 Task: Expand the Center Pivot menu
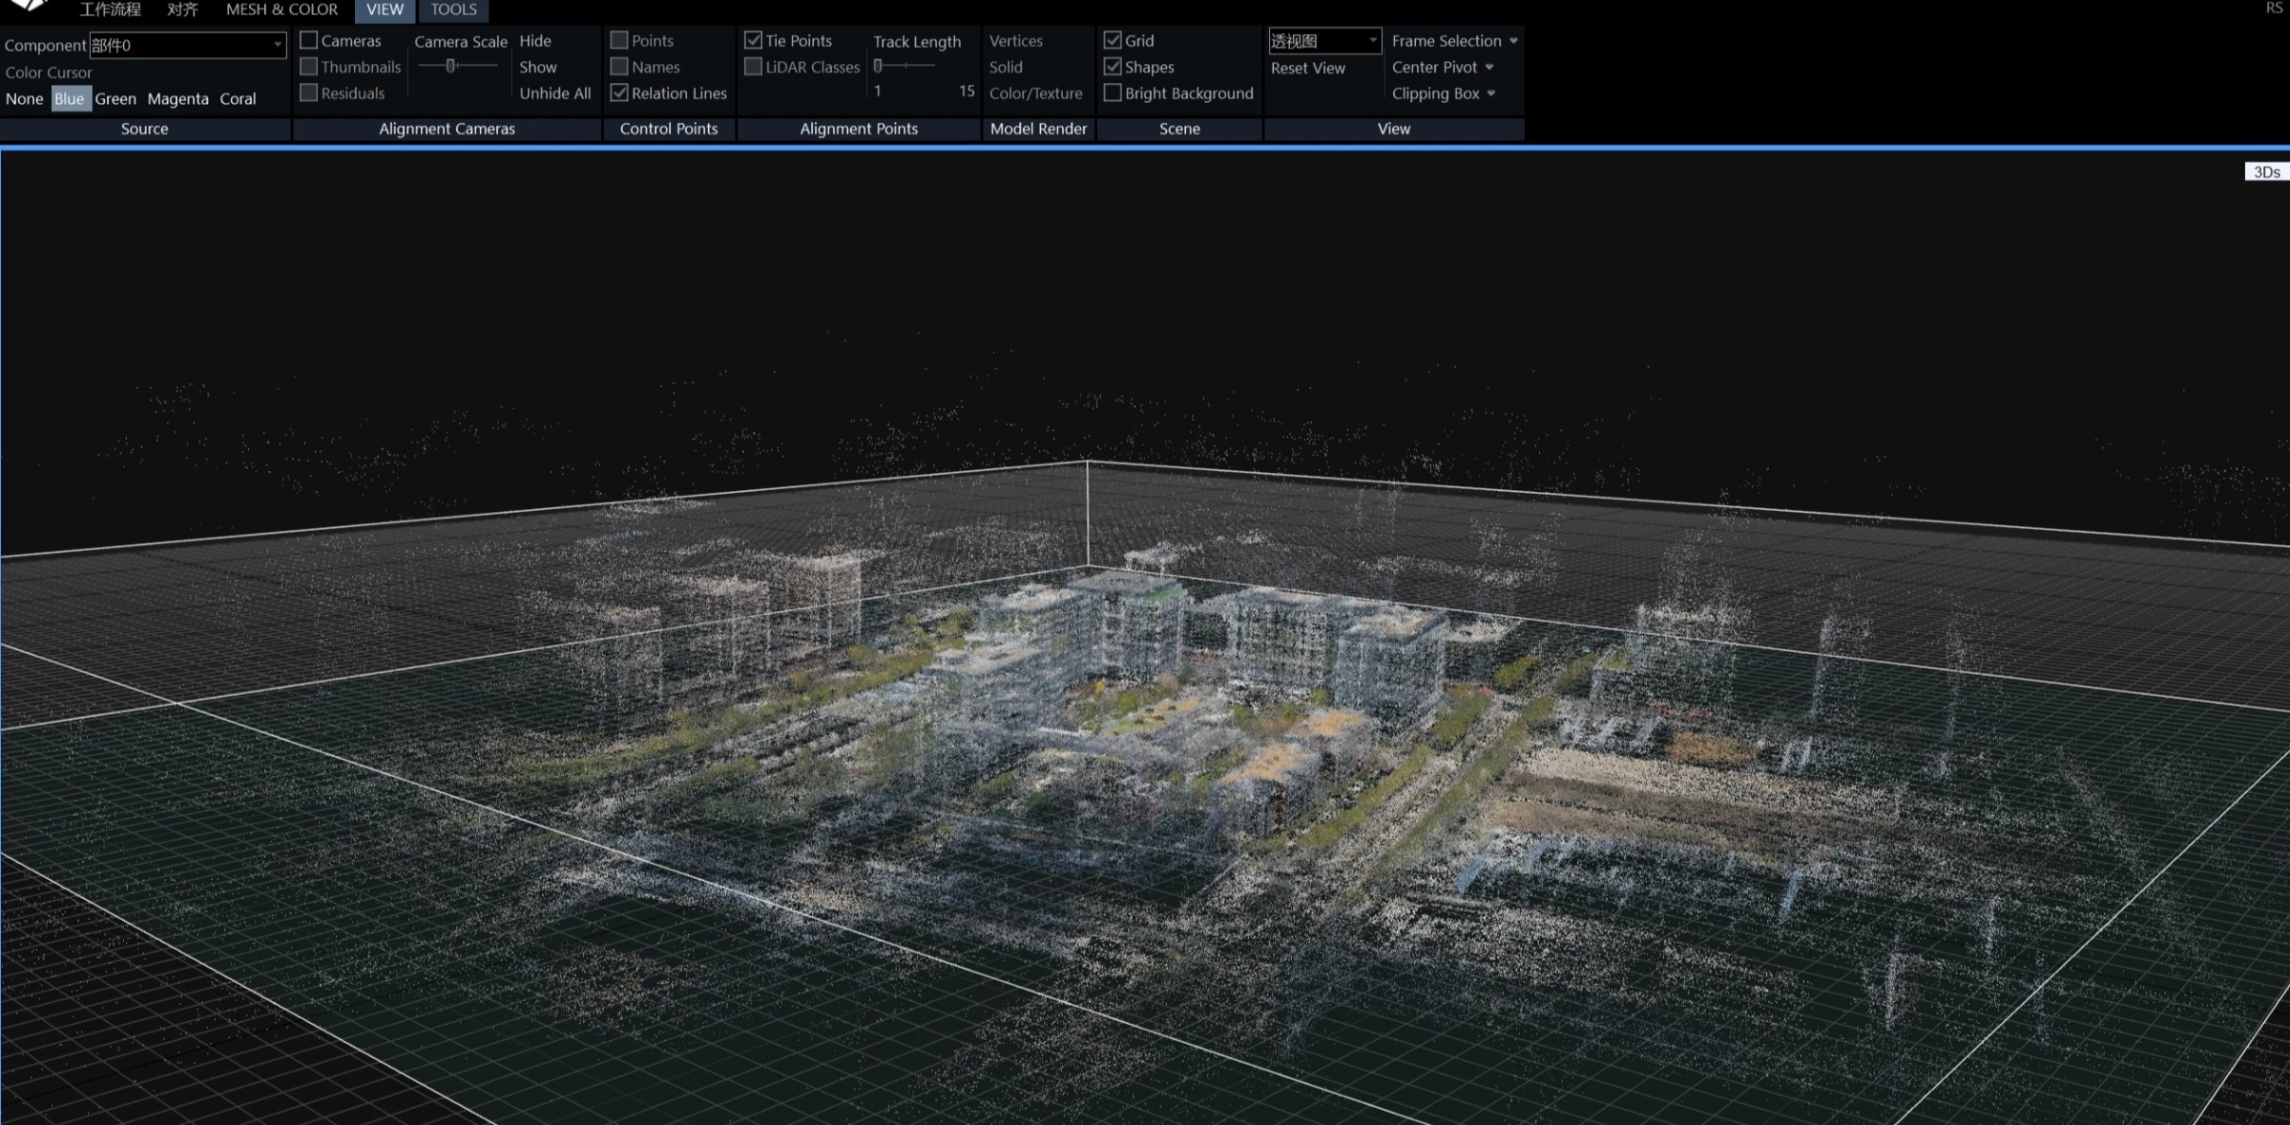click(x=1488, y=68)
